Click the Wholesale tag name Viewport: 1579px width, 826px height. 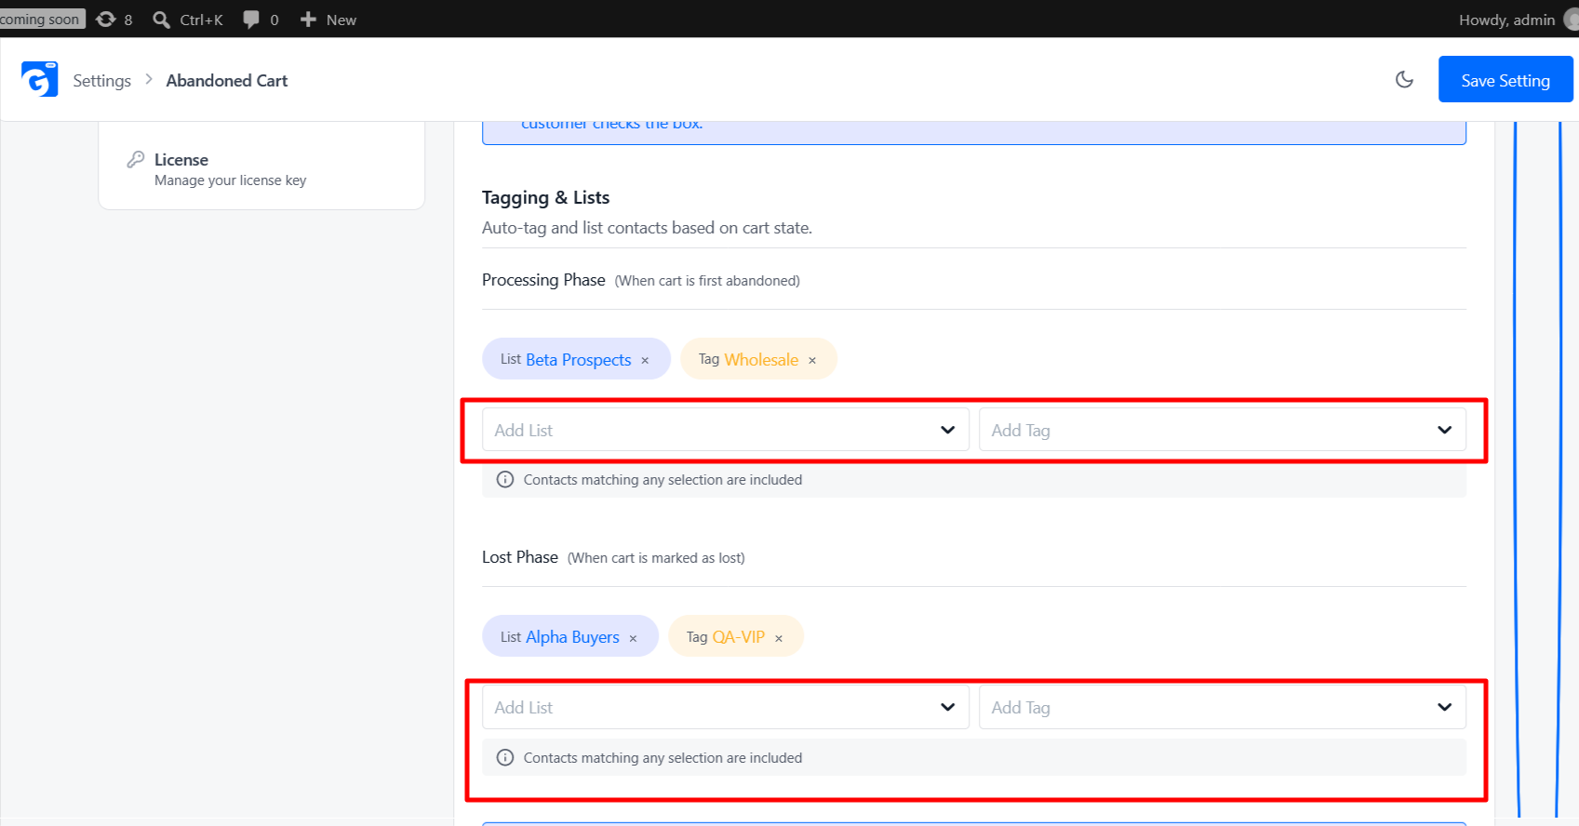click(x=762, y=360)
